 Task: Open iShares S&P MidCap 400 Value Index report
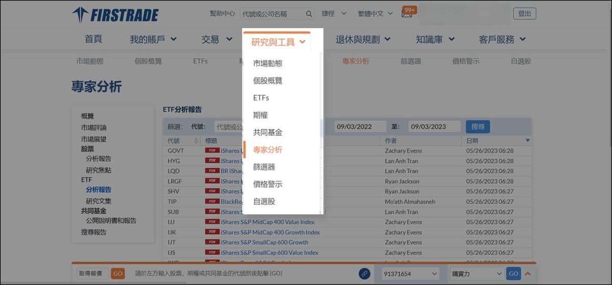268,222
